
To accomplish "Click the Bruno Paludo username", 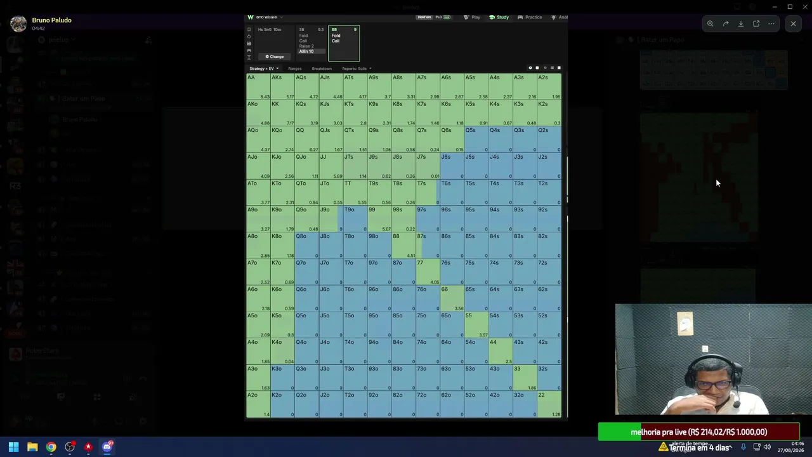I will 51,20.
